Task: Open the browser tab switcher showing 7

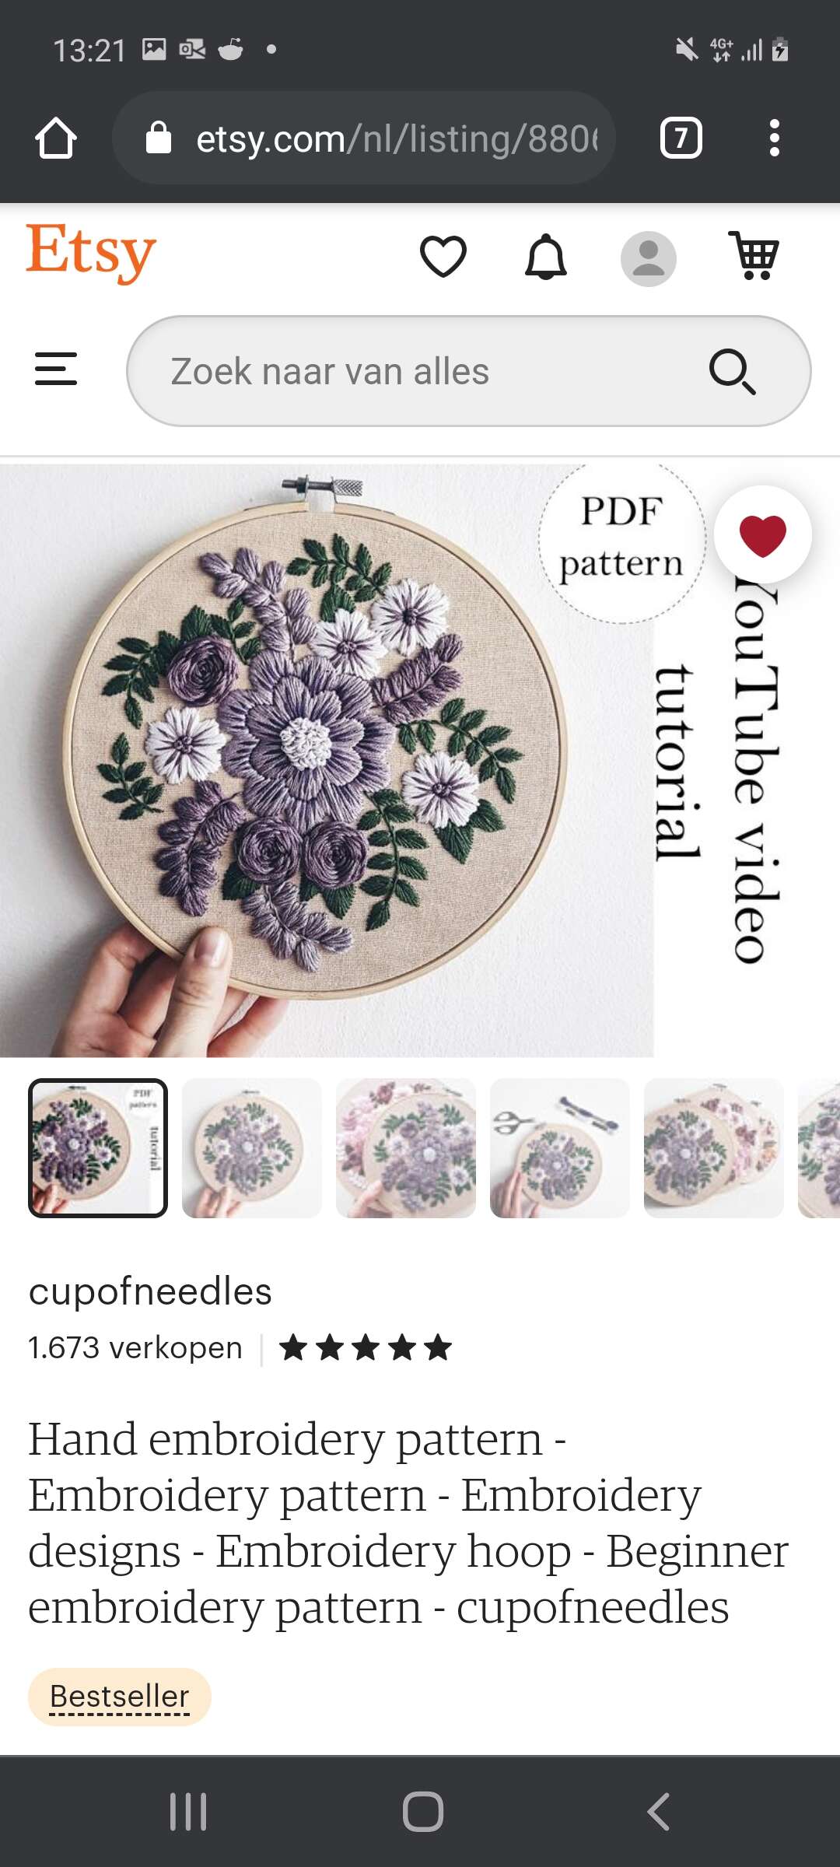Action: point(681,138)
